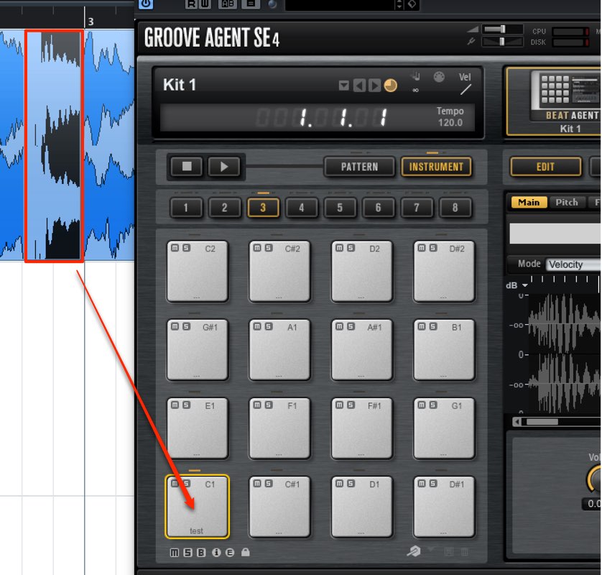
Task: Mute the C#2 pad
Action: 257,248
